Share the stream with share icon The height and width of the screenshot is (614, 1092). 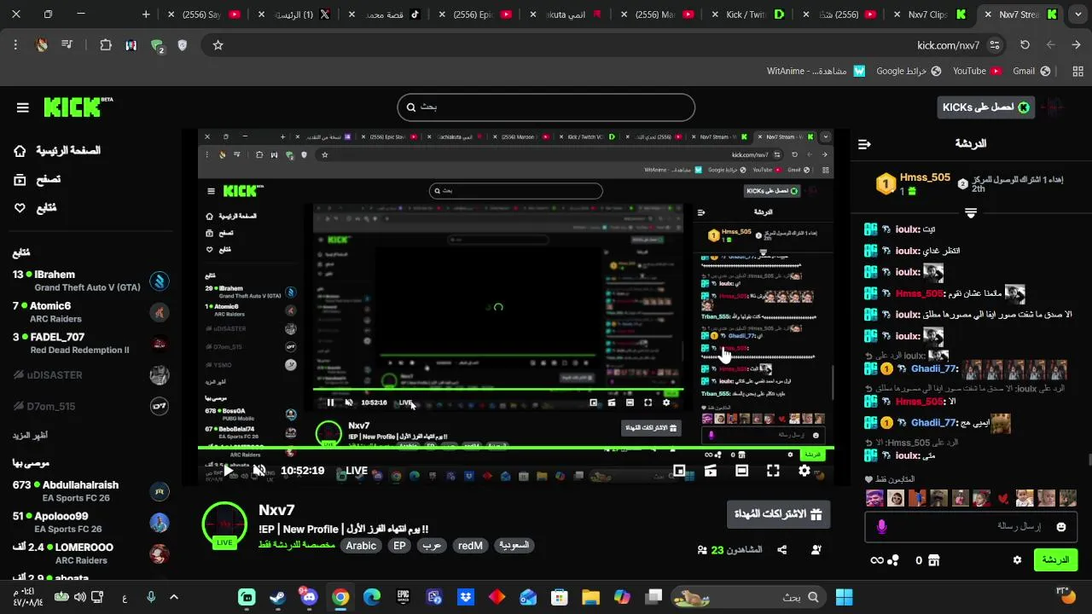(782, 550)
